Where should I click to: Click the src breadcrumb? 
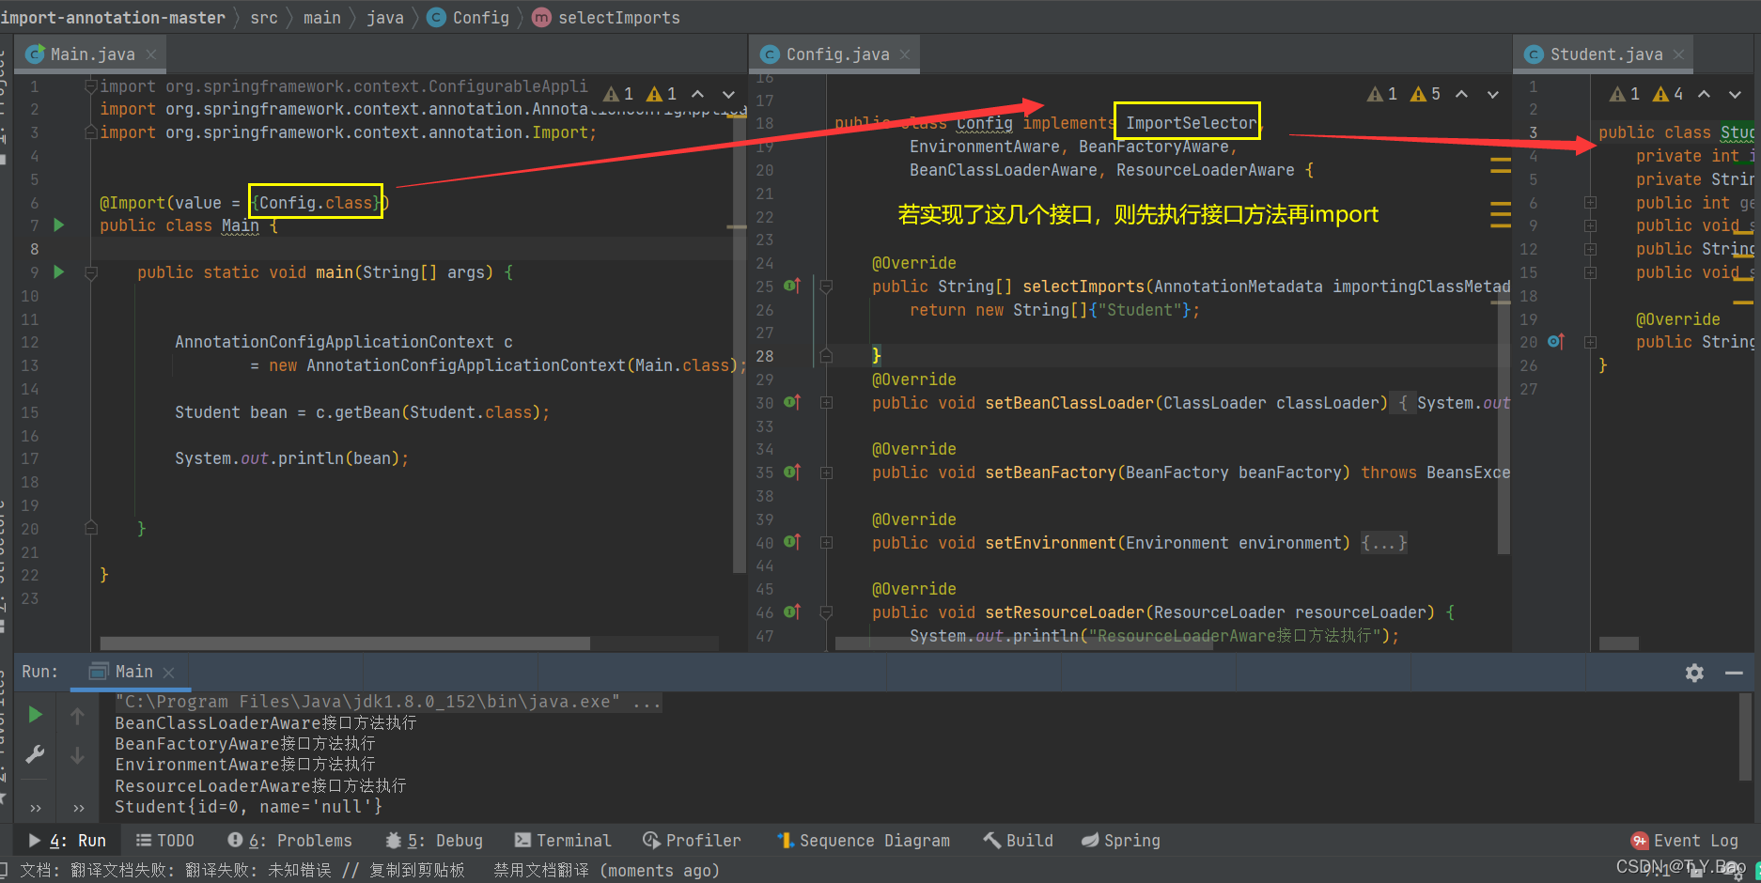click(x=264, y=18)
